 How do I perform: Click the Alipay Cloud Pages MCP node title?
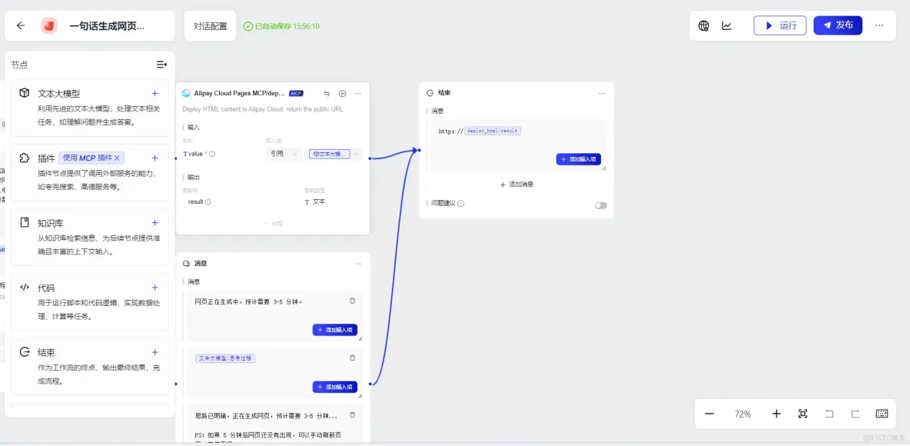point(239,94)
